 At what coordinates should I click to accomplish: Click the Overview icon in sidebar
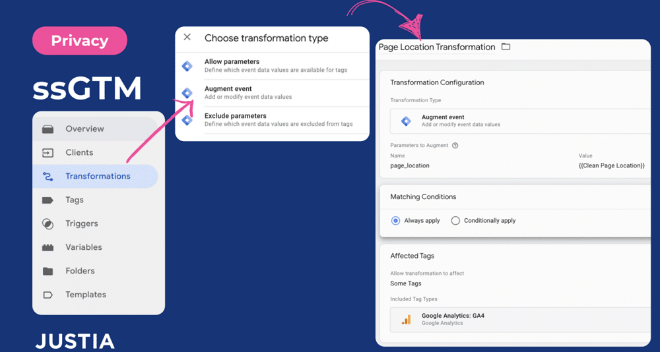48,129
